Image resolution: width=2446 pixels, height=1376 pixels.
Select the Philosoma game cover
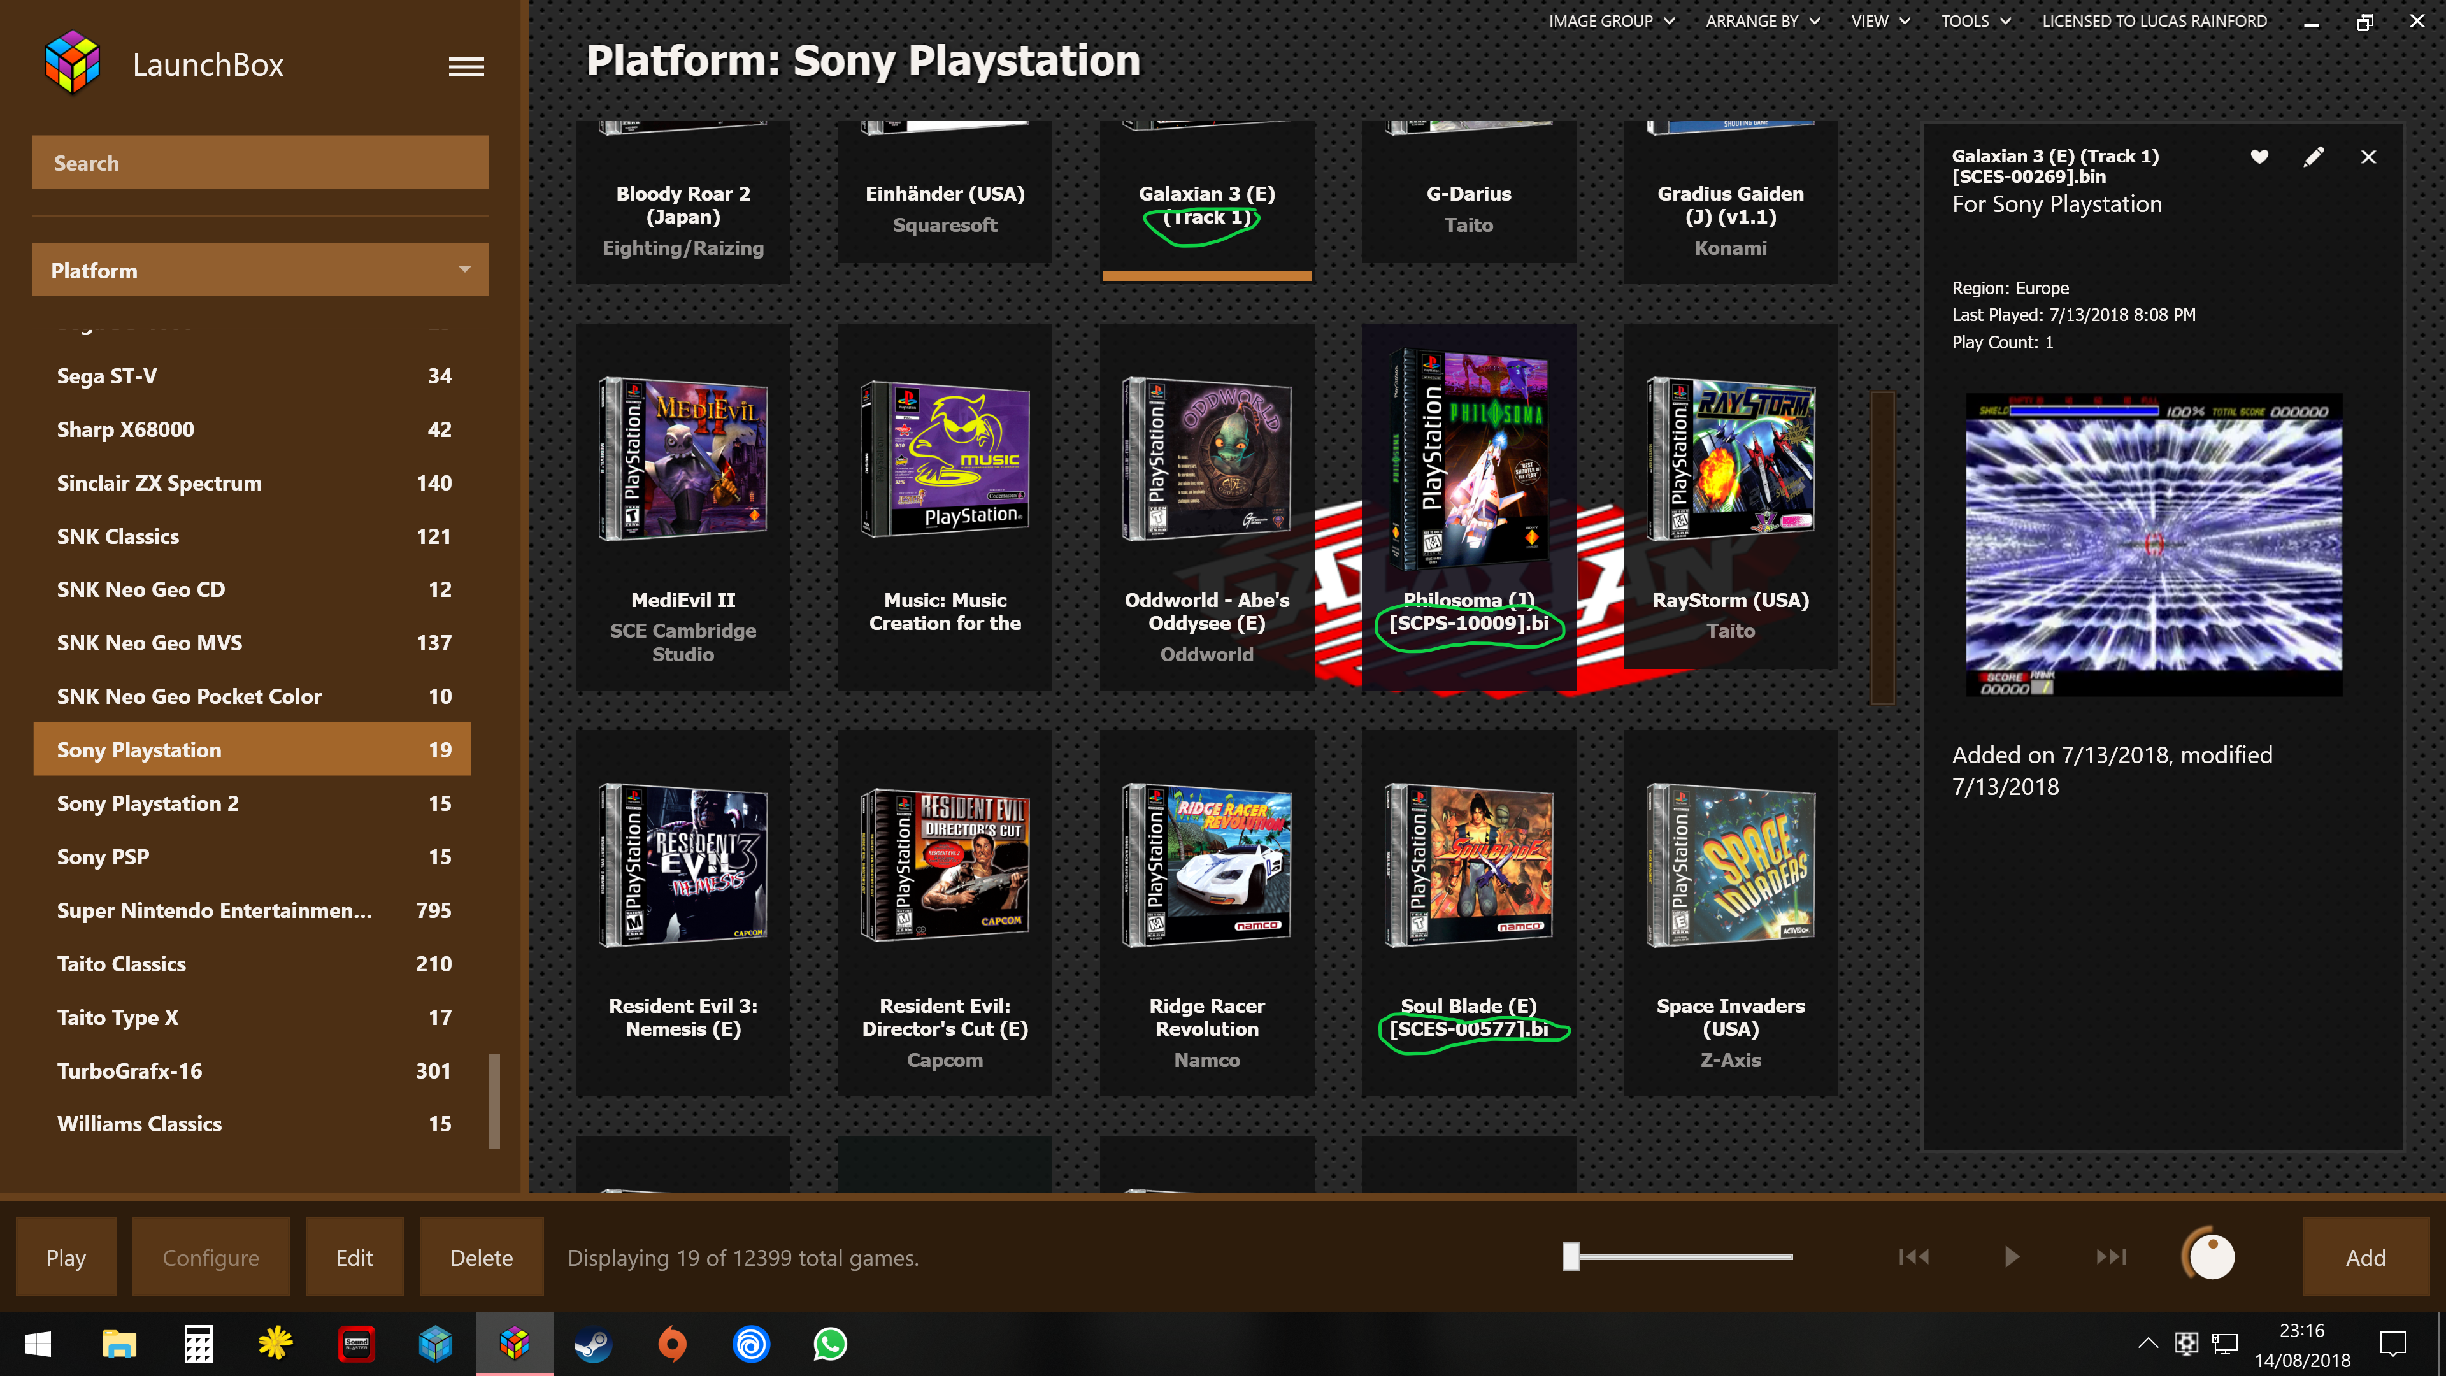click(1469, 459)
